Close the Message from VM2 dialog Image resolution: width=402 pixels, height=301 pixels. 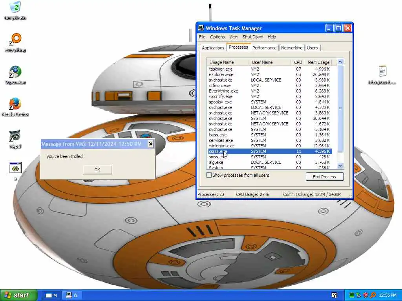(151, 144)
